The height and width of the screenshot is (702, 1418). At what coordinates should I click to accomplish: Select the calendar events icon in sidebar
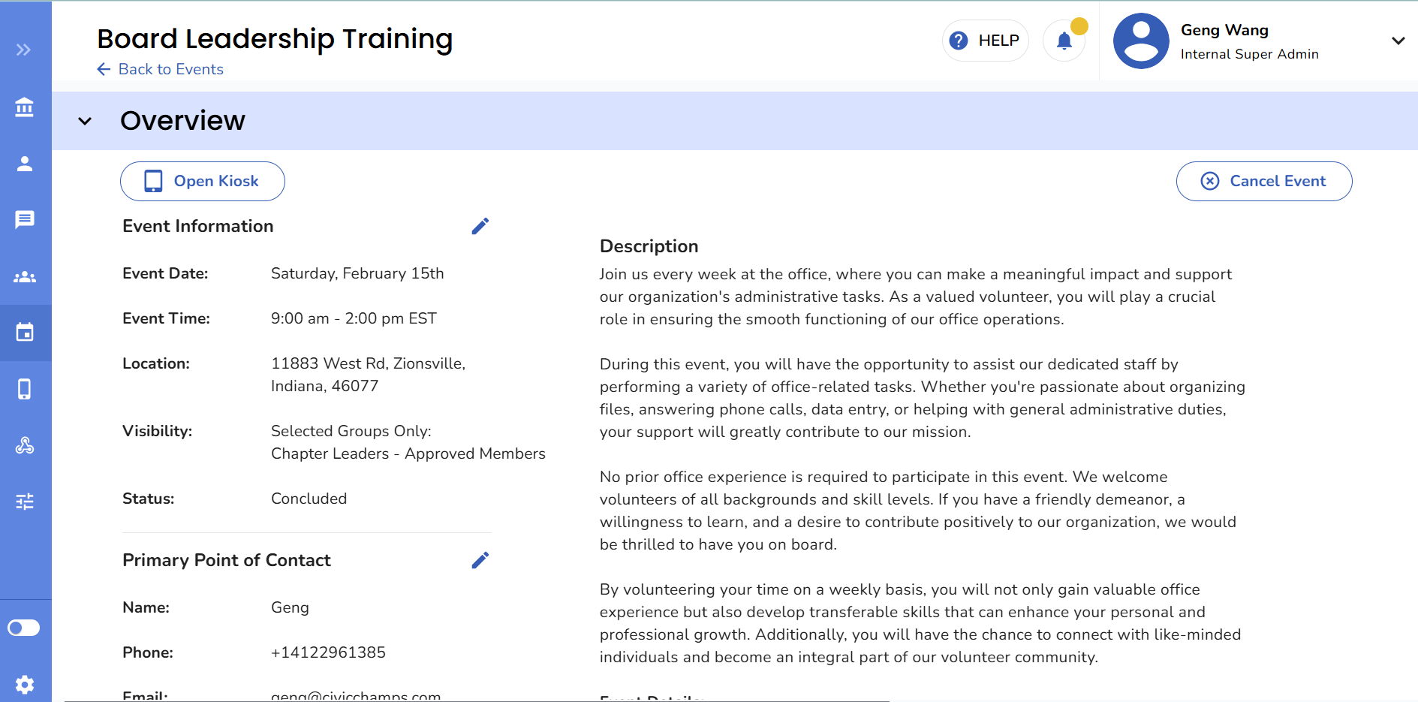[x=24, y=333]
